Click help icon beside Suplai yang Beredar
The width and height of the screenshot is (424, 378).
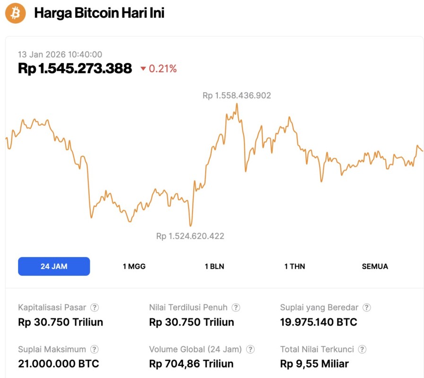(x=366, y=308)
